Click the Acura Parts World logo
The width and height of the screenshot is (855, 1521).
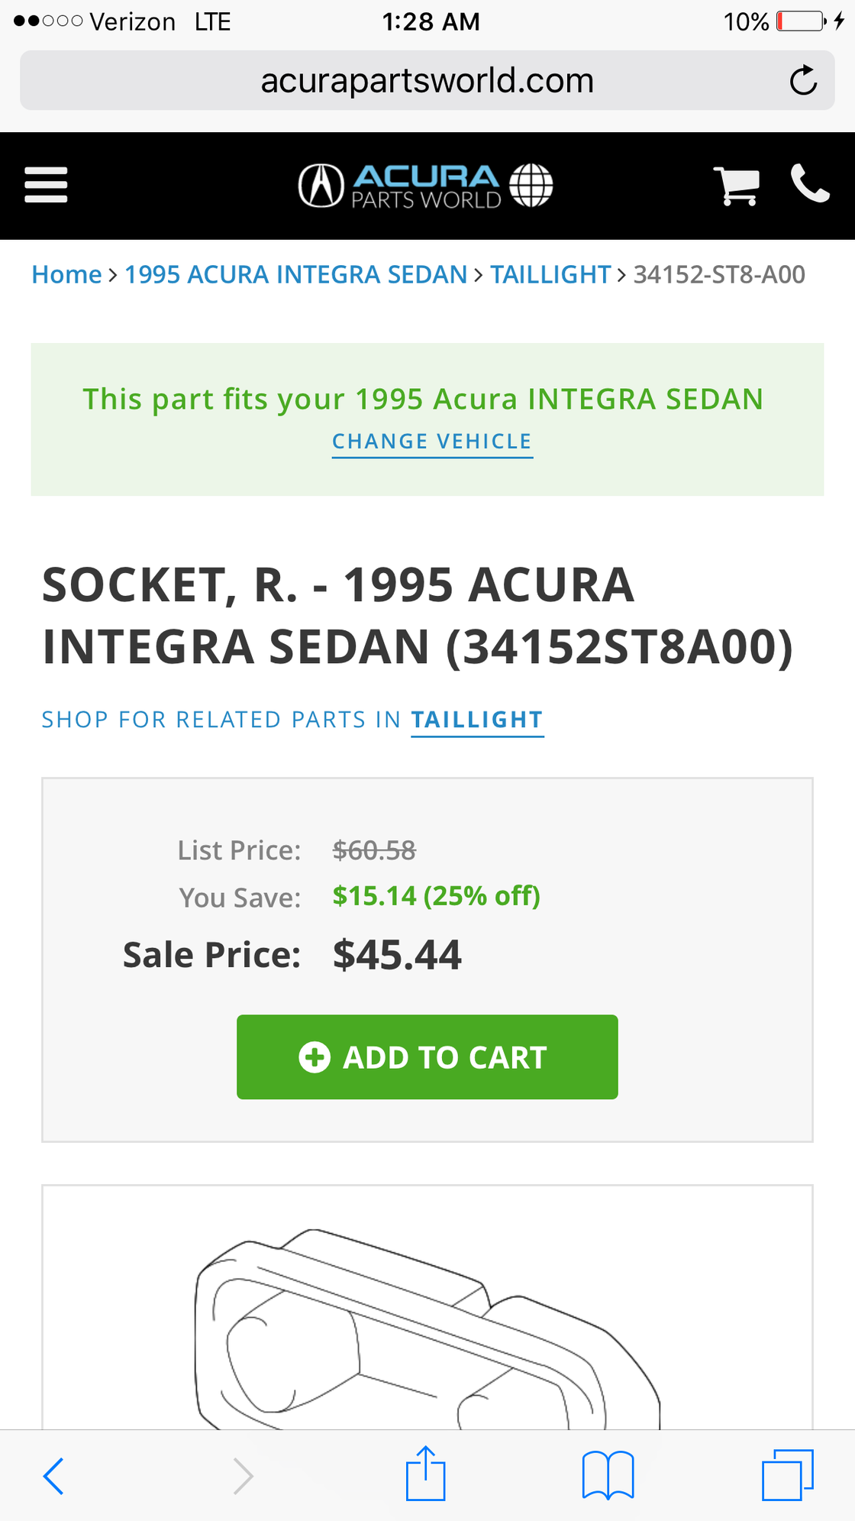(425, 186)
